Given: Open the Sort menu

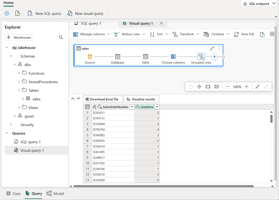Looking at the screenshot, I should 159,34.
